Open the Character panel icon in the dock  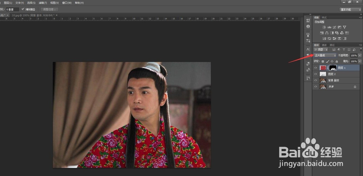[x=308, y=49]
